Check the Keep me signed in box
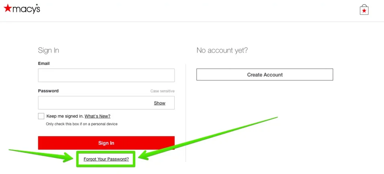The height and width of the screenshot is (174, 384). pyautogui.click(x=41, y=116)
